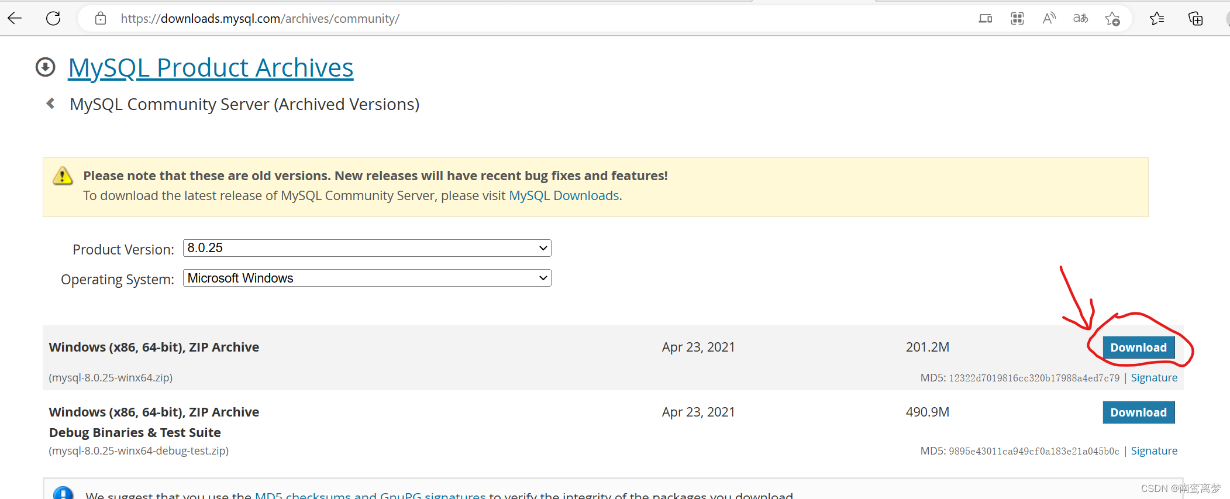The height and width of the screenshot is (499, 1230).
Task: Download the 201.2M ZIP Archive
Action: click(x=1138, y=347)
